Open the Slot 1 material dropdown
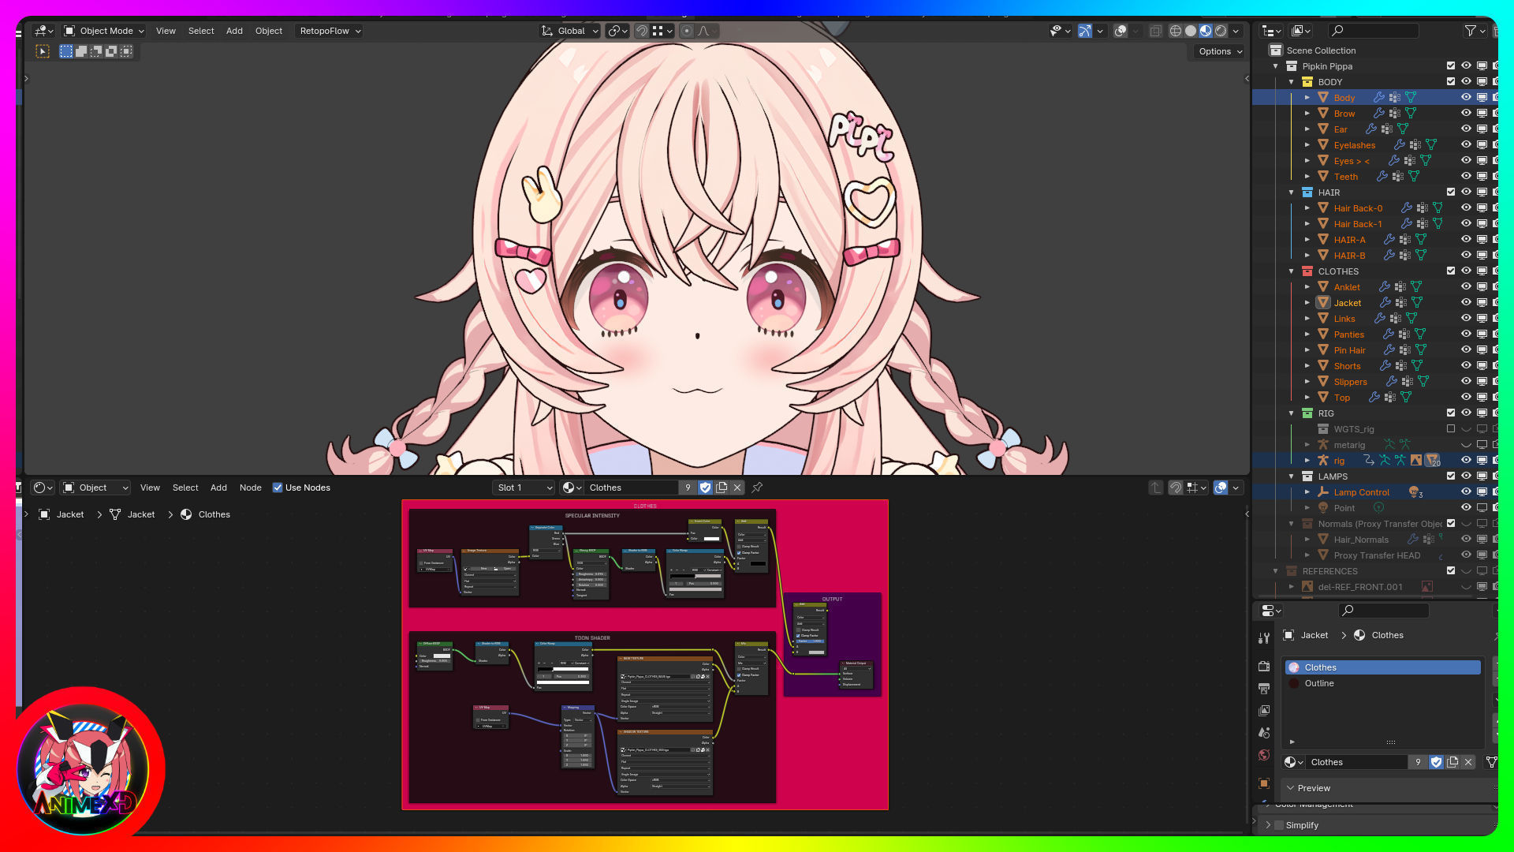This screenshot has width=1514, height=852. 524,488
